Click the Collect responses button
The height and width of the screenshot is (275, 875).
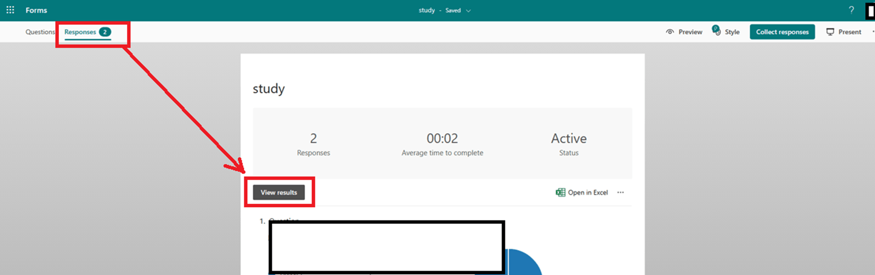coord(782,32)
